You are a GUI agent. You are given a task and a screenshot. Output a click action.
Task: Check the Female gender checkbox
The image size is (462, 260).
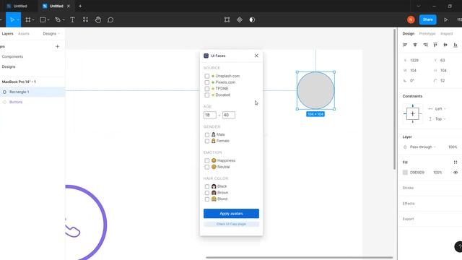coord(207,141)
